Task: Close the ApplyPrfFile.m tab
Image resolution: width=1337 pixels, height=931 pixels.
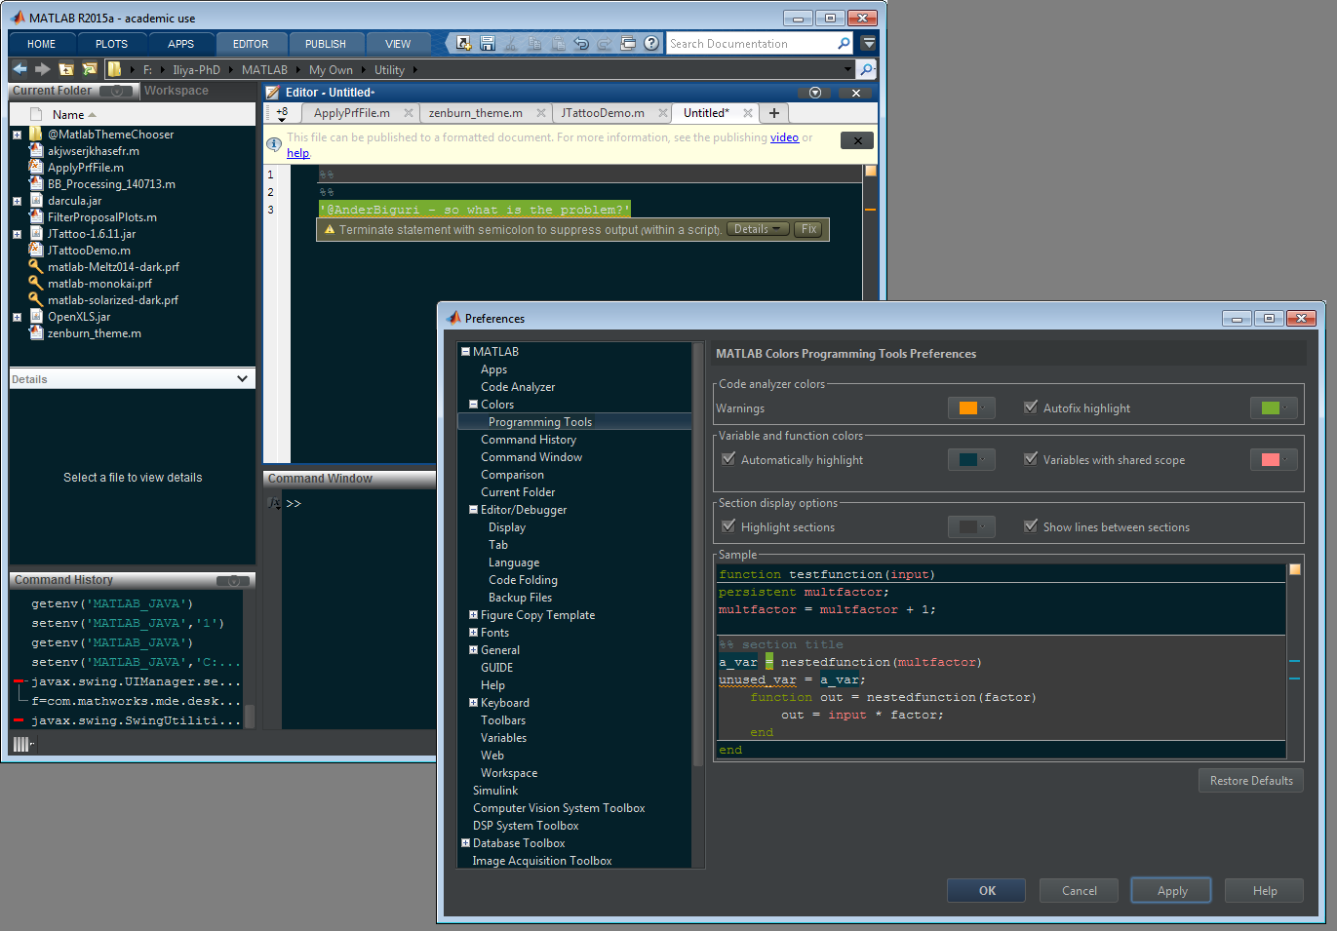Action: click(409, 113)
